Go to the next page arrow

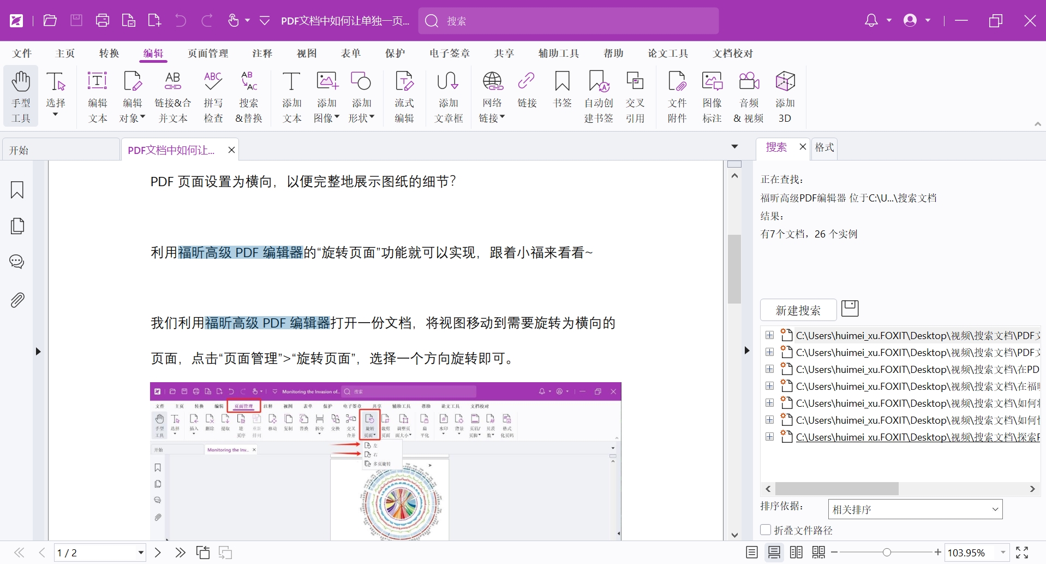[x=158, y=553]
